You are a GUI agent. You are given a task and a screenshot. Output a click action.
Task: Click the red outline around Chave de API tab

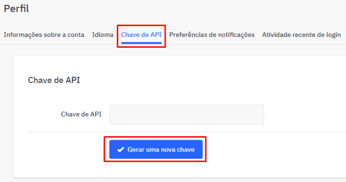pos(141,25)
